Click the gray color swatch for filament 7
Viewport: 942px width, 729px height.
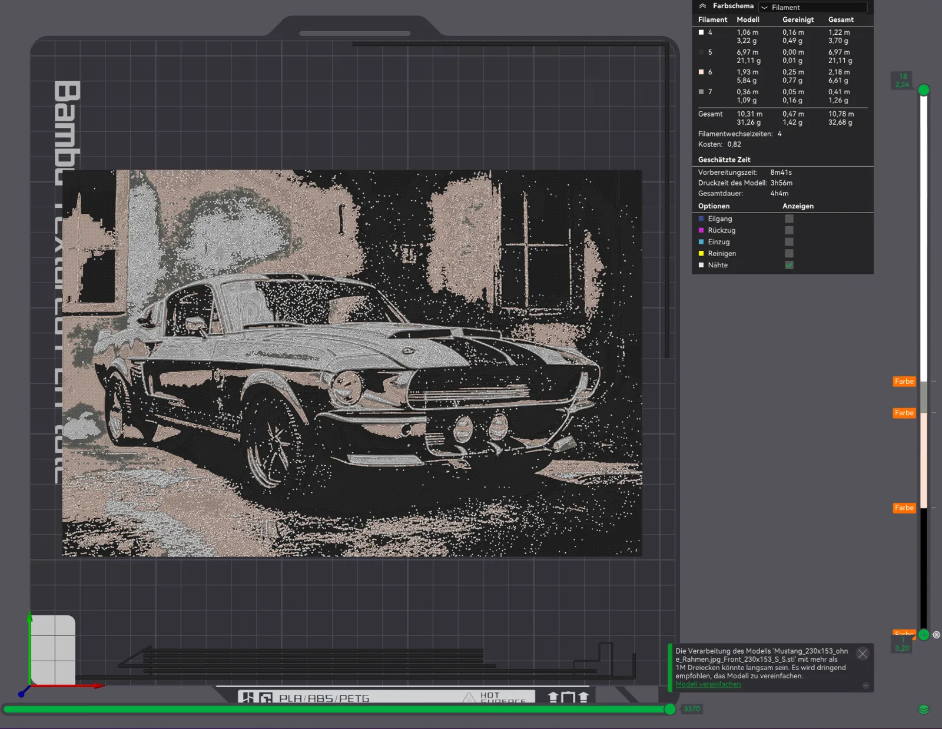(x=701, y=92)
